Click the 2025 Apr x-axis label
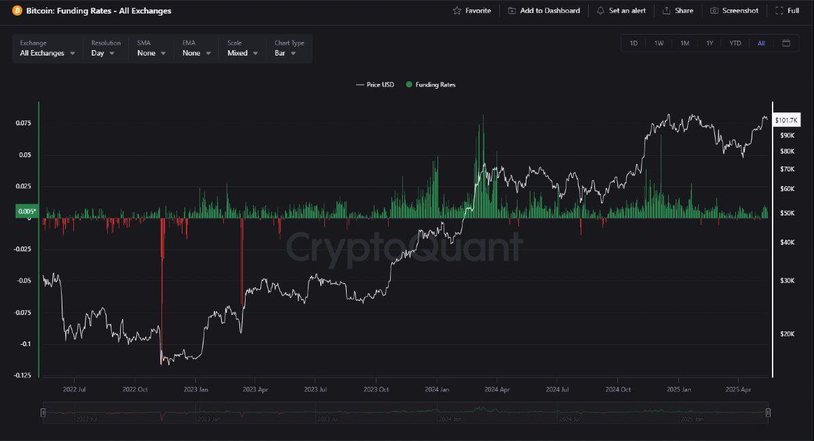Image resolution: width=814 pixels, height=441 pixels. [x=739, y=390]
